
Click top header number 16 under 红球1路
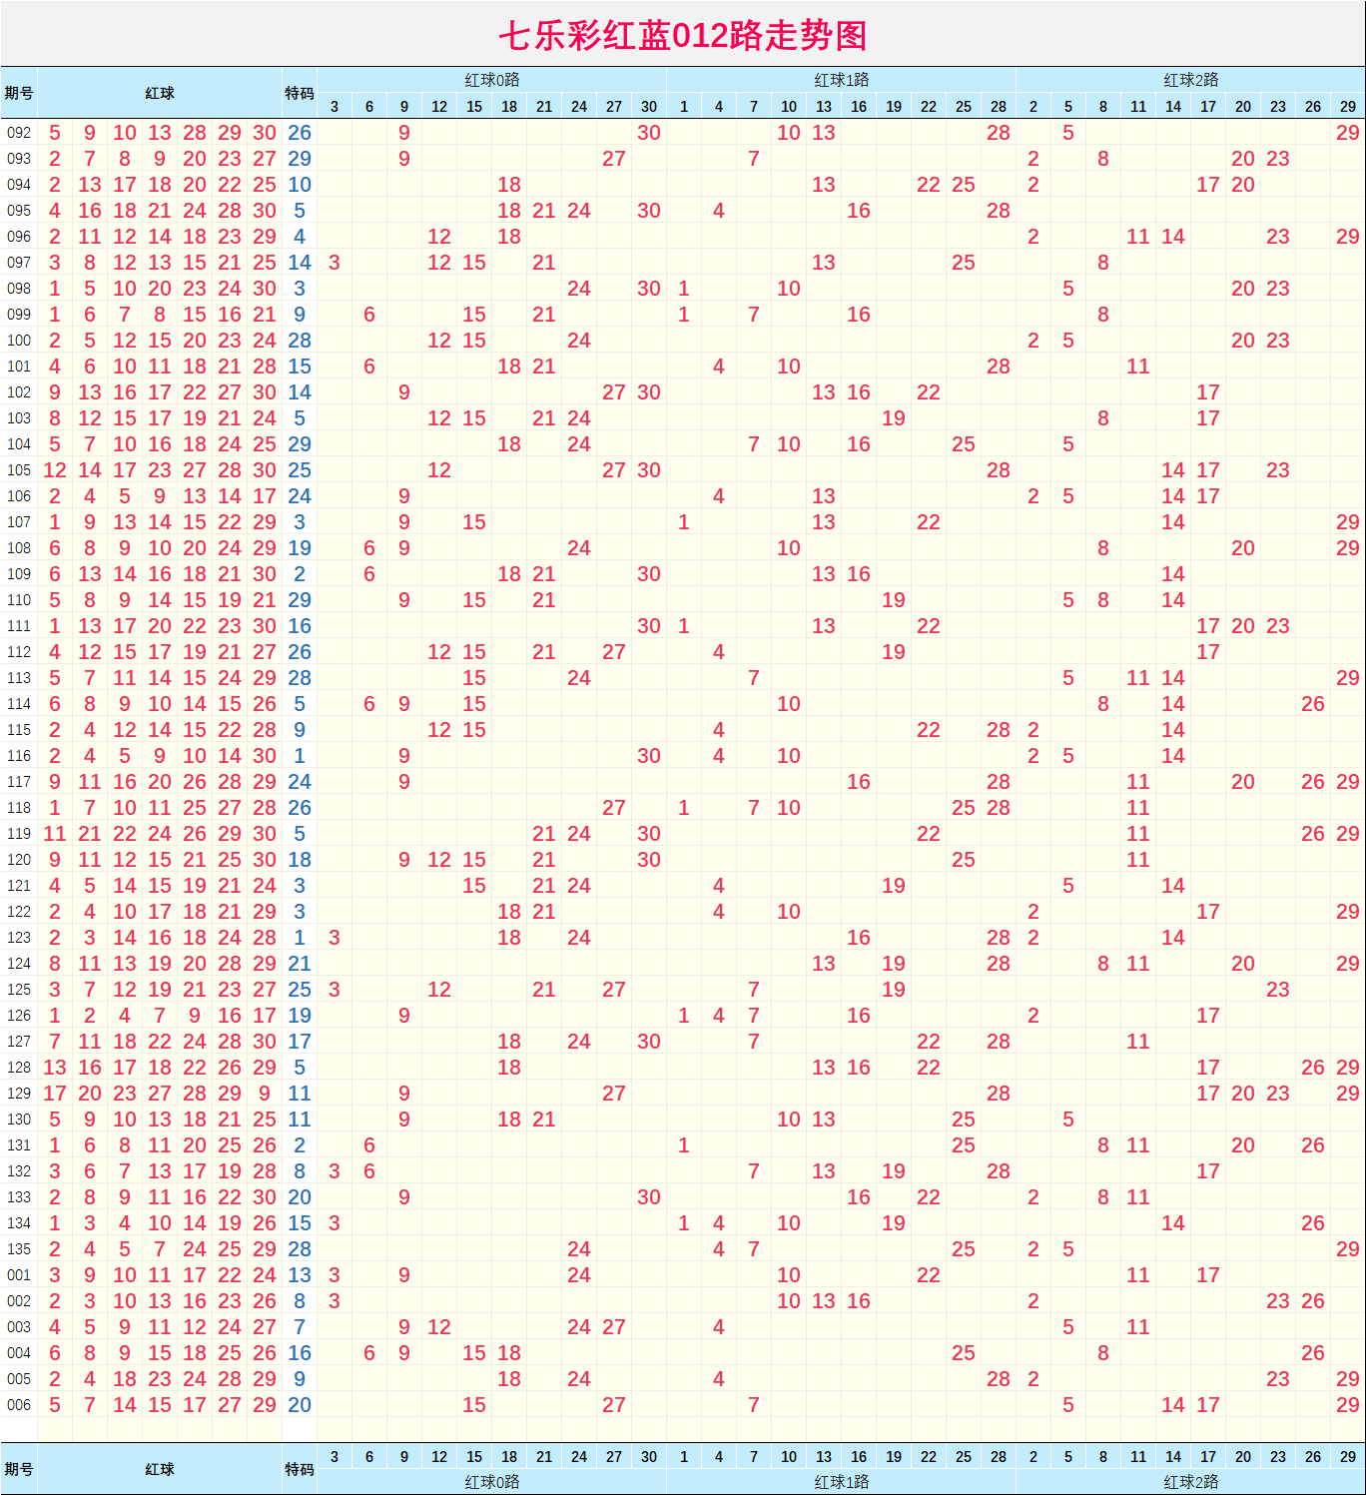(859, 107)
